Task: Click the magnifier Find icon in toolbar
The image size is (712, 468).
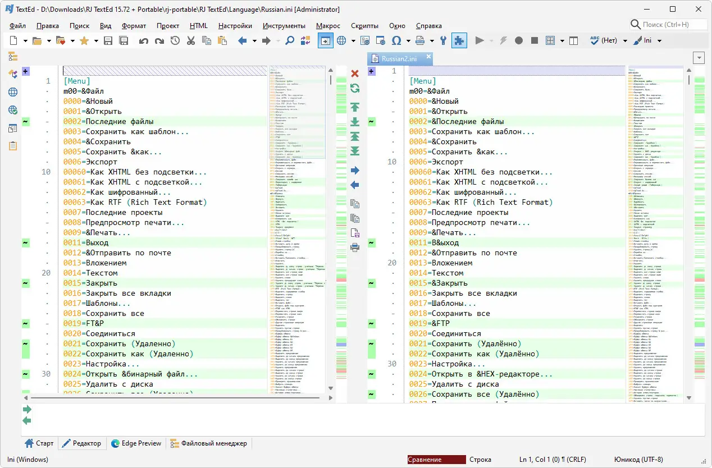Action: (x=290, y=40)
